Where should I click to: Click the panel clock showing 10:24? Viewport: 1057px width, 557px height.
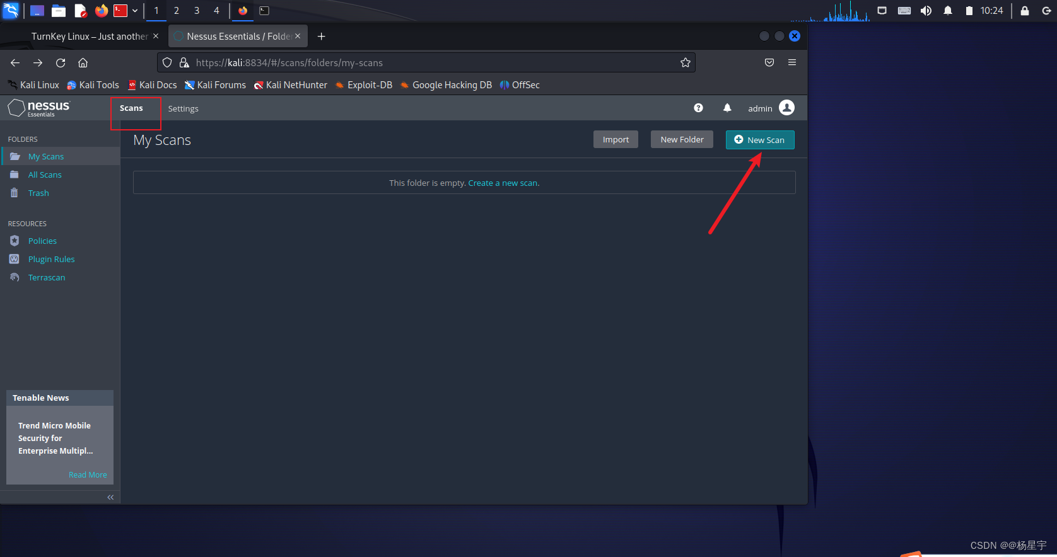pyautogui.click(x=991, y=11)
